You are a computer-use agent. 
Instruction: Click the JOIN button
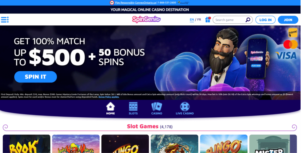coord(288,20)
